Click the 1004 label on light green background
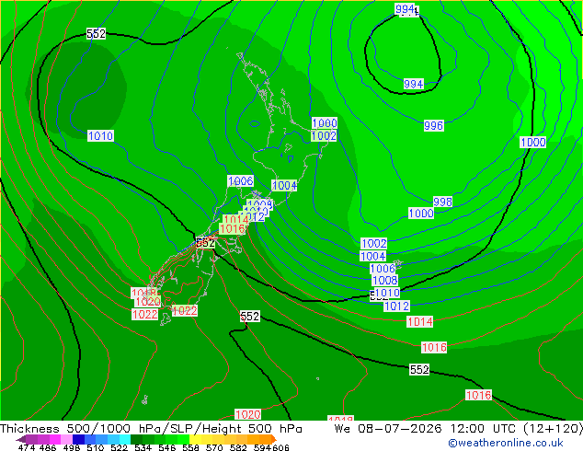The image size is (583, 451). click(x=284, y=185)
